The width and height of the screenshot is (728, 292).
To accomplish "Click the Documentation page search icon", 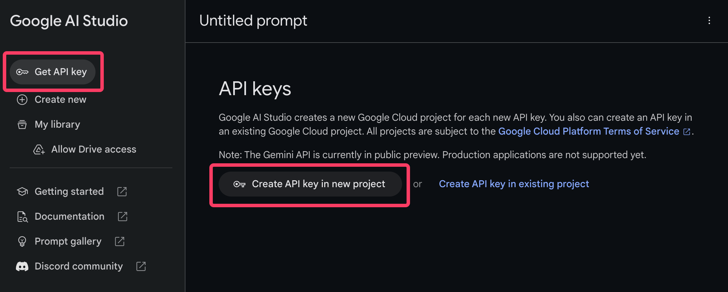I will (x=22, y=217).
